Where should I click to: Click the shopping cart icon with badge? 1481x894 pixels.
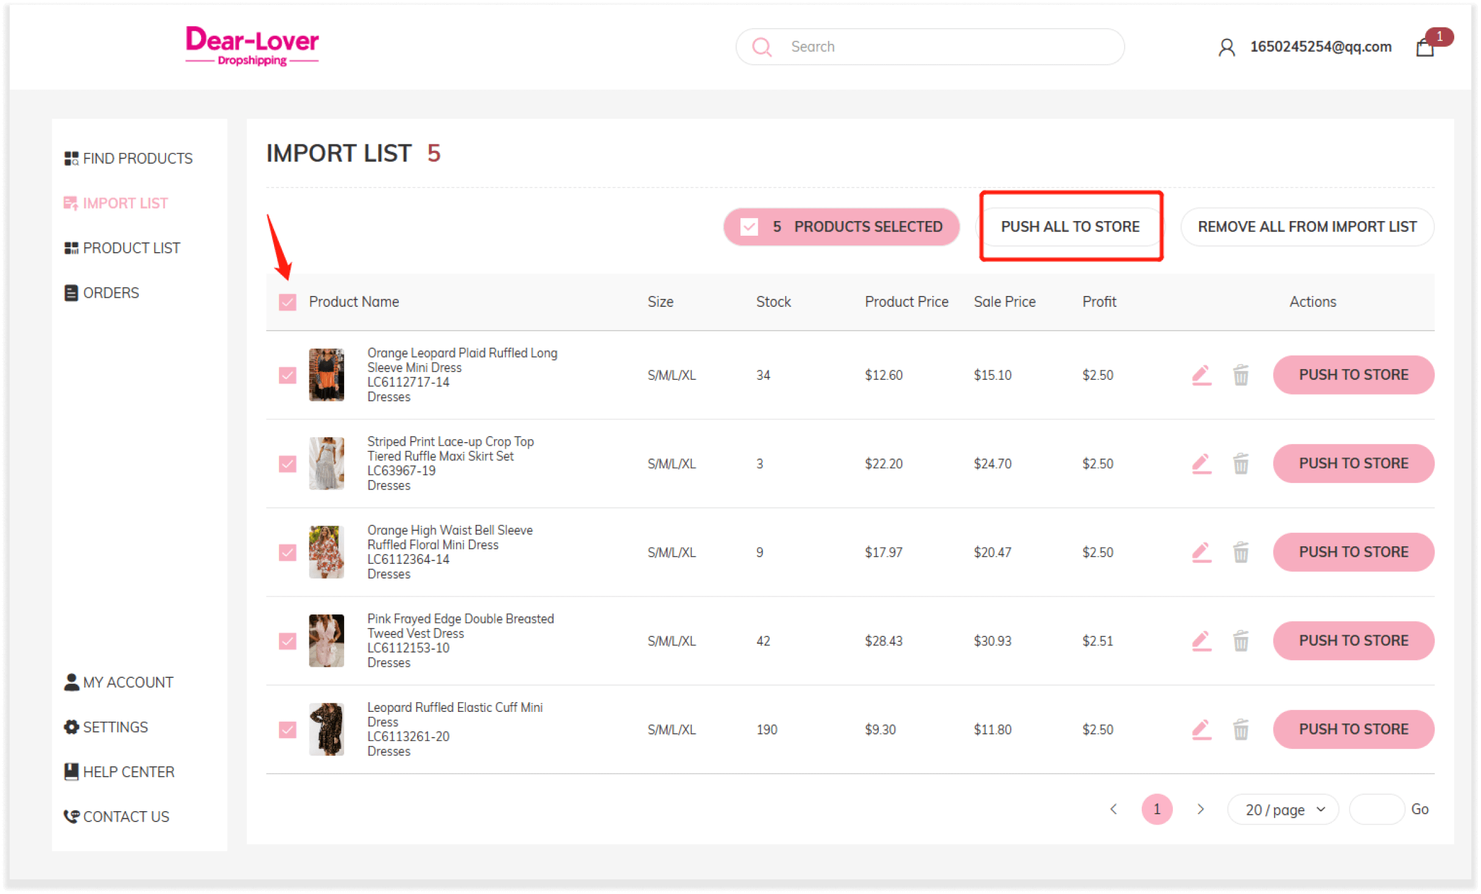(x=1425, y=47)
